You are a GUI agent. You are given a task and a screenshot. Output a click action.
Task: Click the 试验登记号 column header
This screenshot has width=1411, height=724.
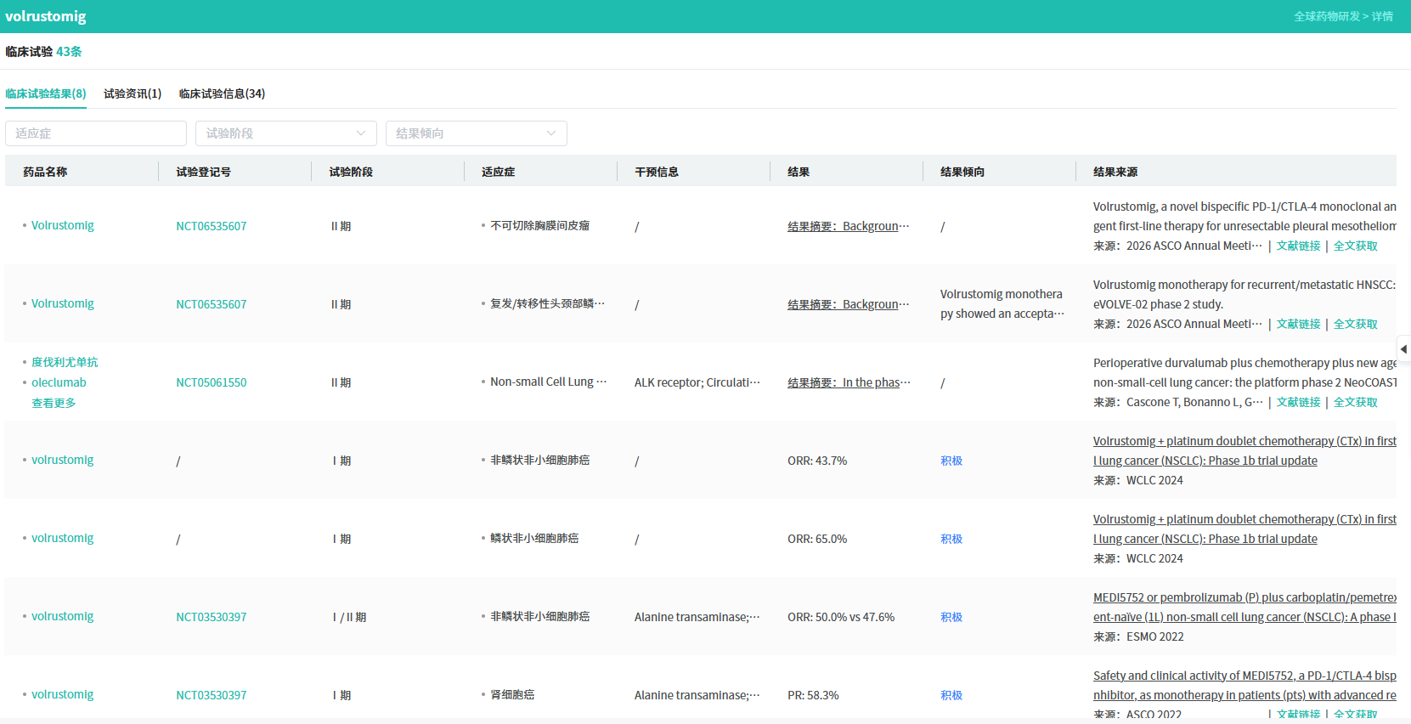coord(203,172)
